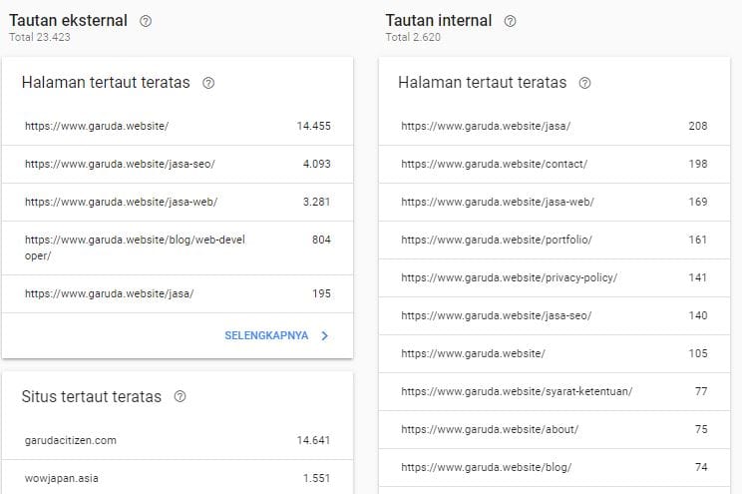Select internal row about/ with 75
This screenshot has height=494, width=742.
pos(555,429)
